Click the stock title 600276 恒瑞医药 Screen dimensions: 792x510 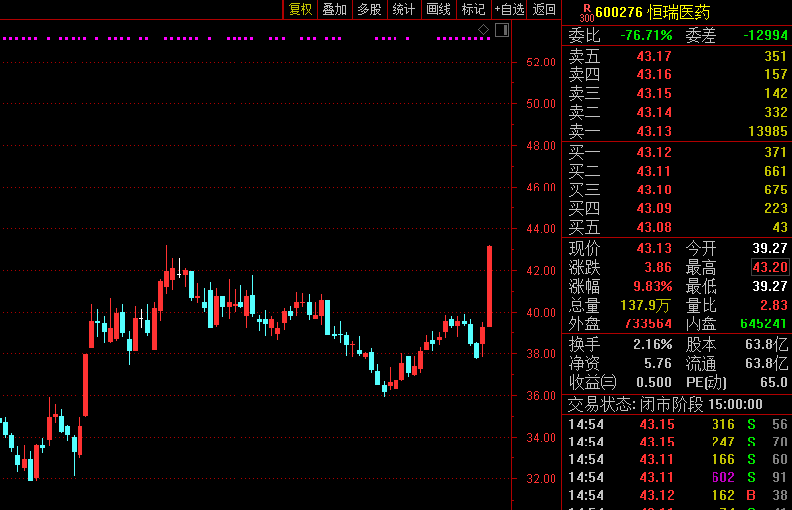[652, 12]
